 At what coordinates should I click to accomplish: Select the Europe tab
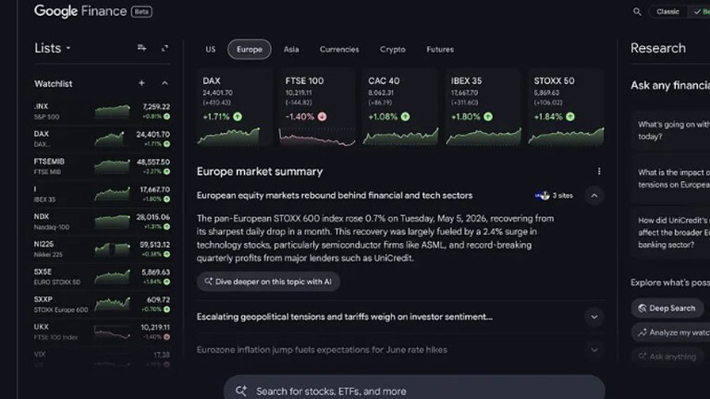pyautogui.click(x=250, y=49)
